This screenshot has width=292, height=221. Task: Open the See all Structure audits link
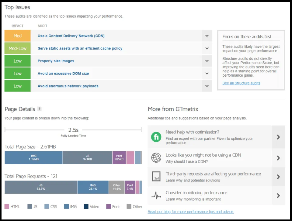coord(241,83)
